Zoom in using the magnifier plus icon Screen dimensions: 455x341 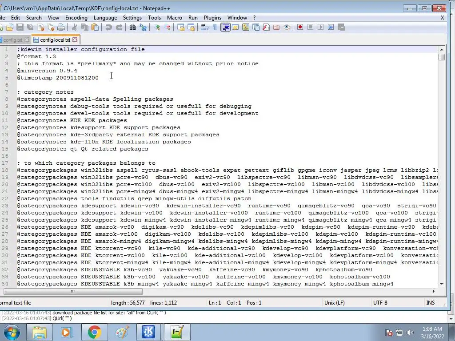157,27
